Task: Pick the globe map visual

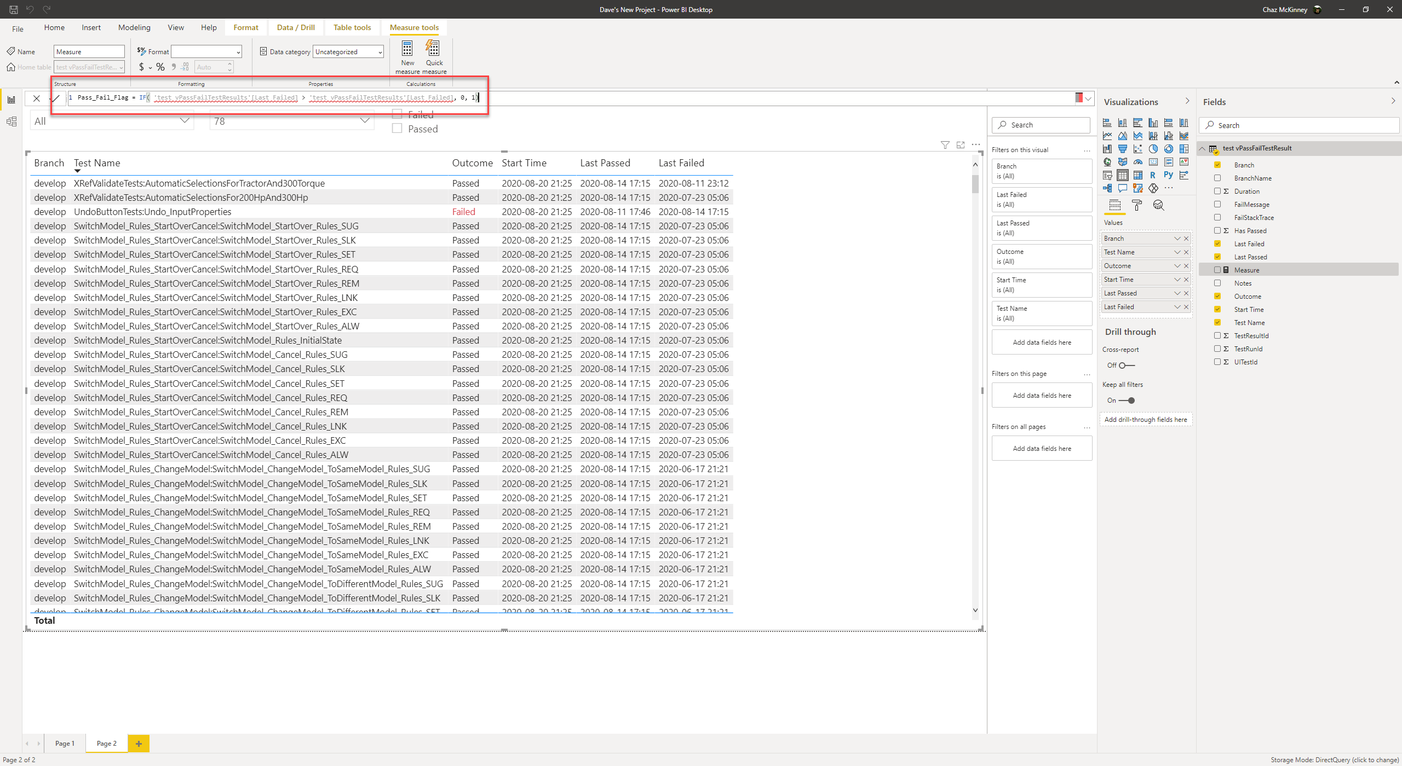Action: click(x=1107, y=162)
